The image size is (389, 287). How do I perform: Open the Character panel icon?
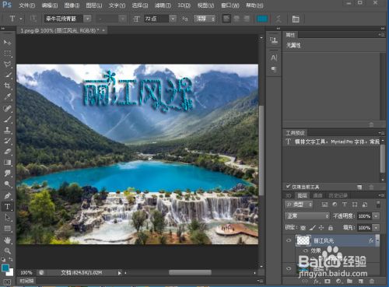pos(274,58)
